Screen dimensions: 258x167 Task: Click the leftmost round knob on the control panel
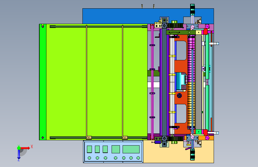89,158
